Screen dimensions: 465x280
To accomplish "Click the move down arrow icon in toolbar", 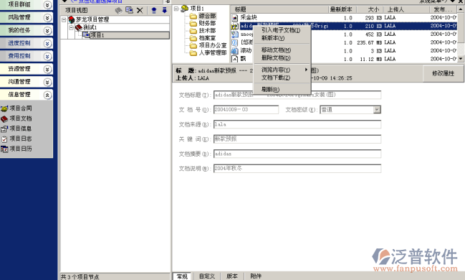I will [164, 10].
